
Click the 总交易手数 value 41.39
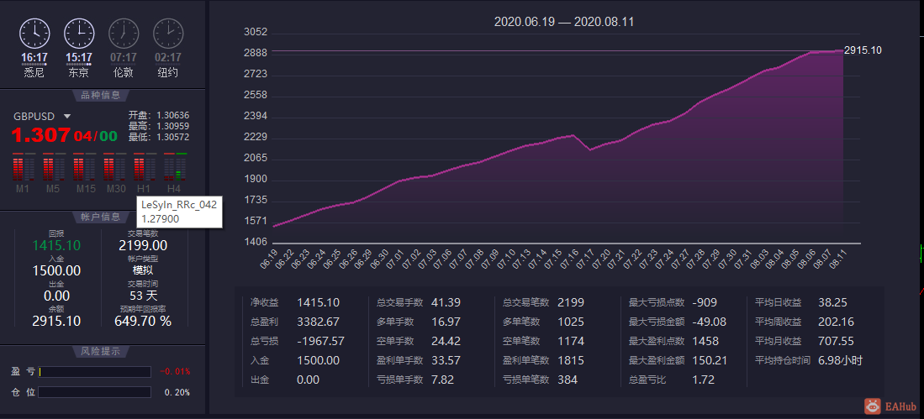446,302
